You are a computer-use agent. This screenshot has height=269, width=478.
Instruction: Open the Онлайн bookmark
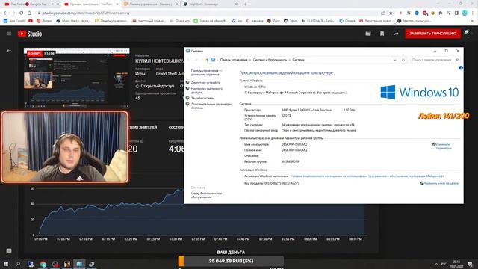point(347,21)
